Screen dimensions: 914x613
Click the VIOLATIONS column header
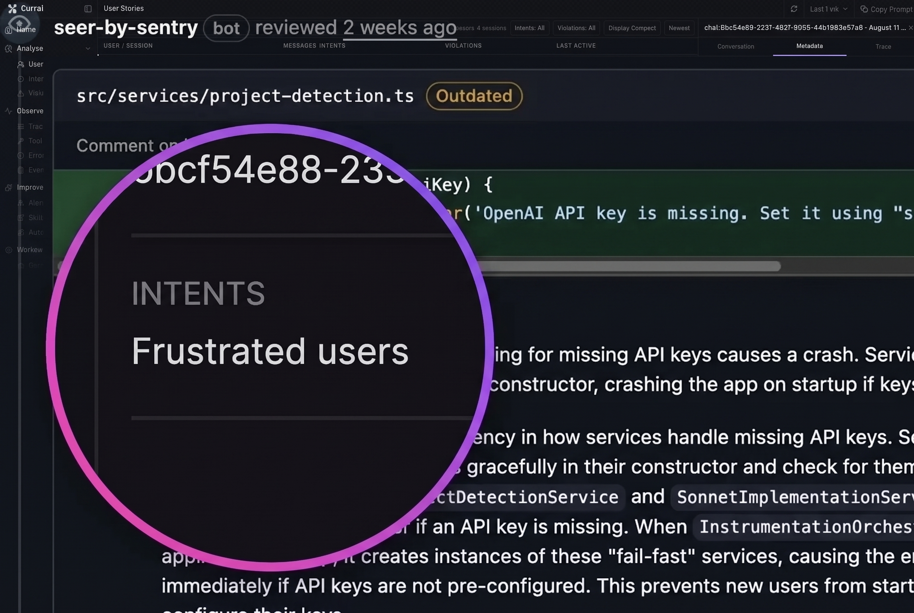pos(463,46)
